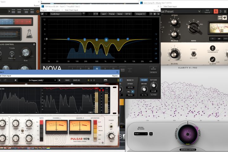The width and height of the screenshot is (228, 152).
Task: Select EQ band node V on Nova graph
Action: pyautogui.click(x=118, y=39)
